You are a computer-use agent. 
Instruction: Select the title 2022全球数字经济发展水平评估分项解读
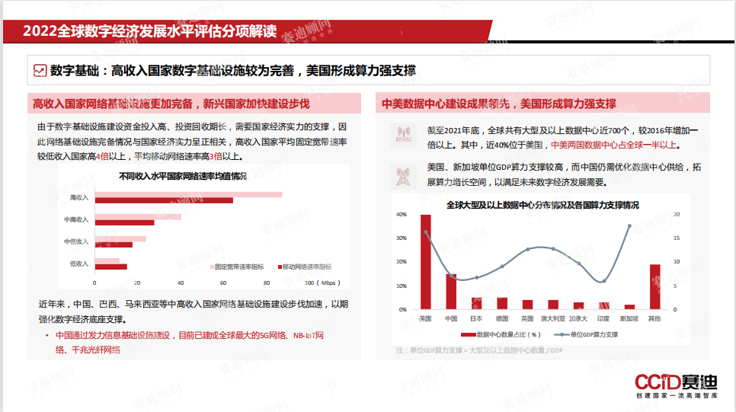point(150,31)
